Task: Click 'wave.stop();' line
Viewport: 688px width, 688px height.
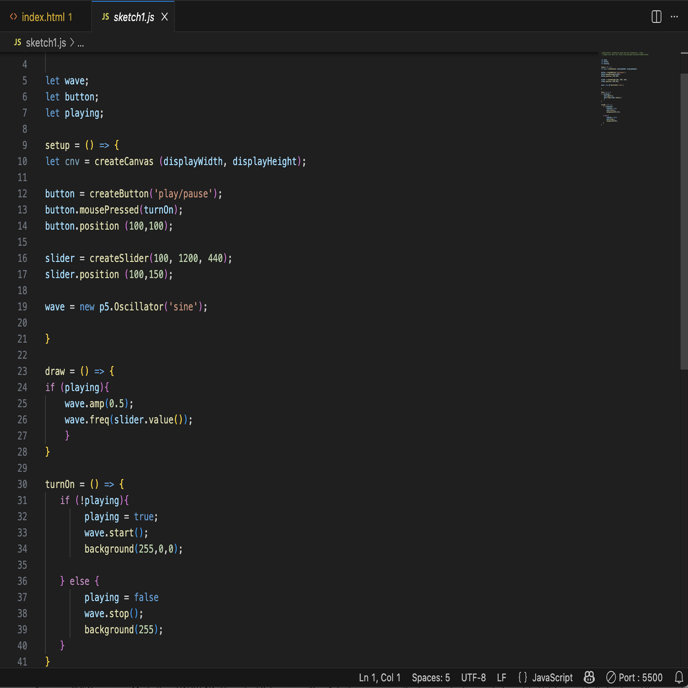Action: pos(114,613)
